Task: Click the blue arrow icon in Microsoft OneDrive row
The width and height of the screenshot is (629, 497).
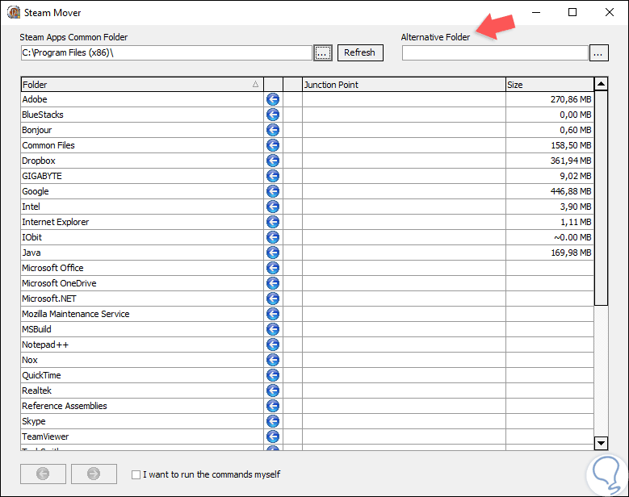Action: tap(273, 283)
